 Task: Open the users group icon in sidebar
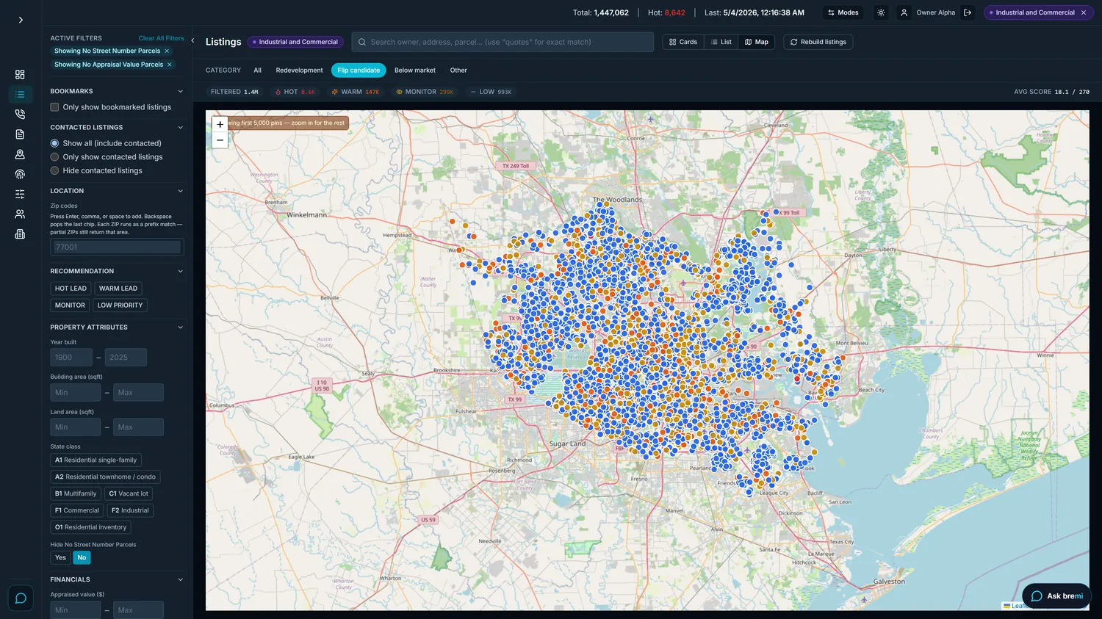click(20, 214)
